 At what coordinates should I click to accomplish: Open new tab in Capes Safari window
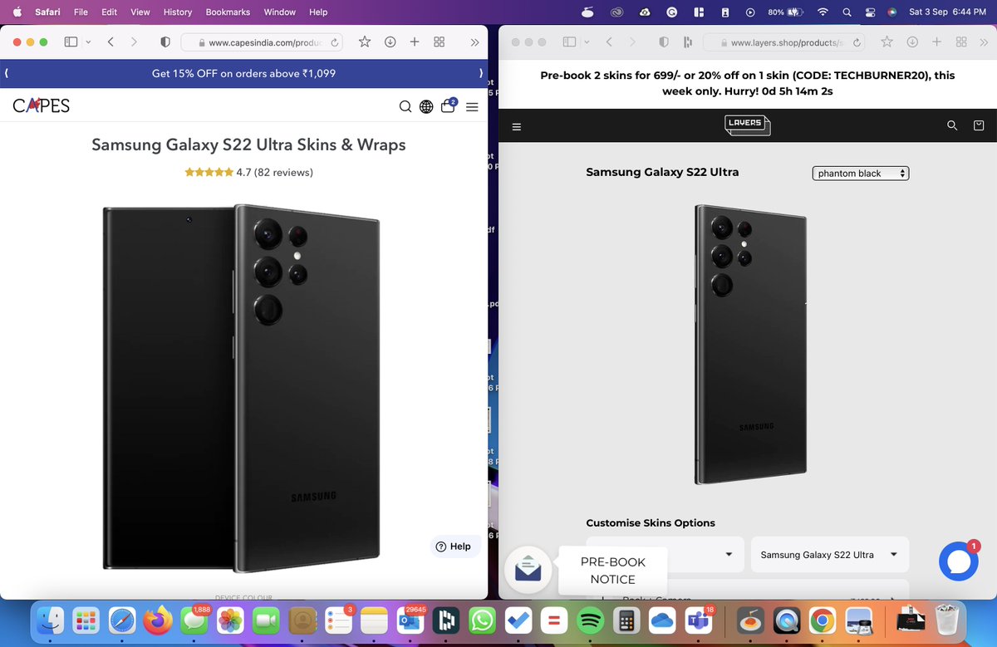point(414,42)
